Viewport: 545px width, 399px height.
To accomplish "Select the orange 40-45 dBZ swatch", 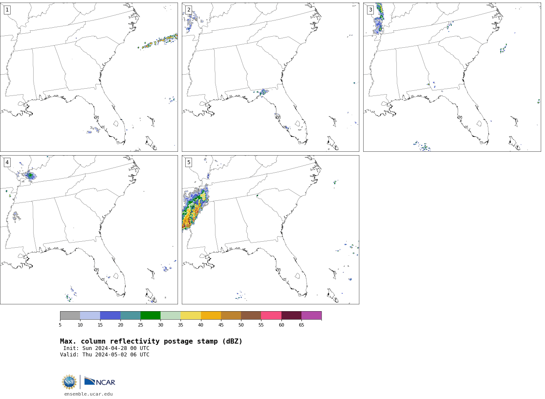I will pos(211,315).
